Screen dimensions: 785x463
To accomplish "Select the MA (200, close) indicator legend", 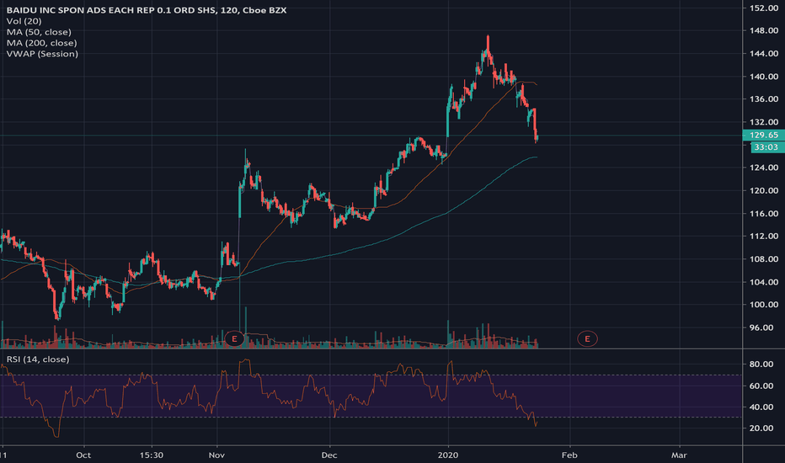I will pyautogui.click(x=41, y=43).
